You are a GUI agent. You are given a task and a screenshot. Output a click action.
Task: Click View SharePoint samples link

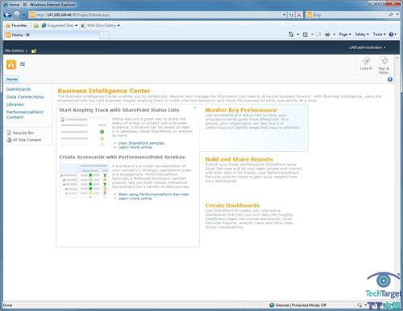pos(141,143)
